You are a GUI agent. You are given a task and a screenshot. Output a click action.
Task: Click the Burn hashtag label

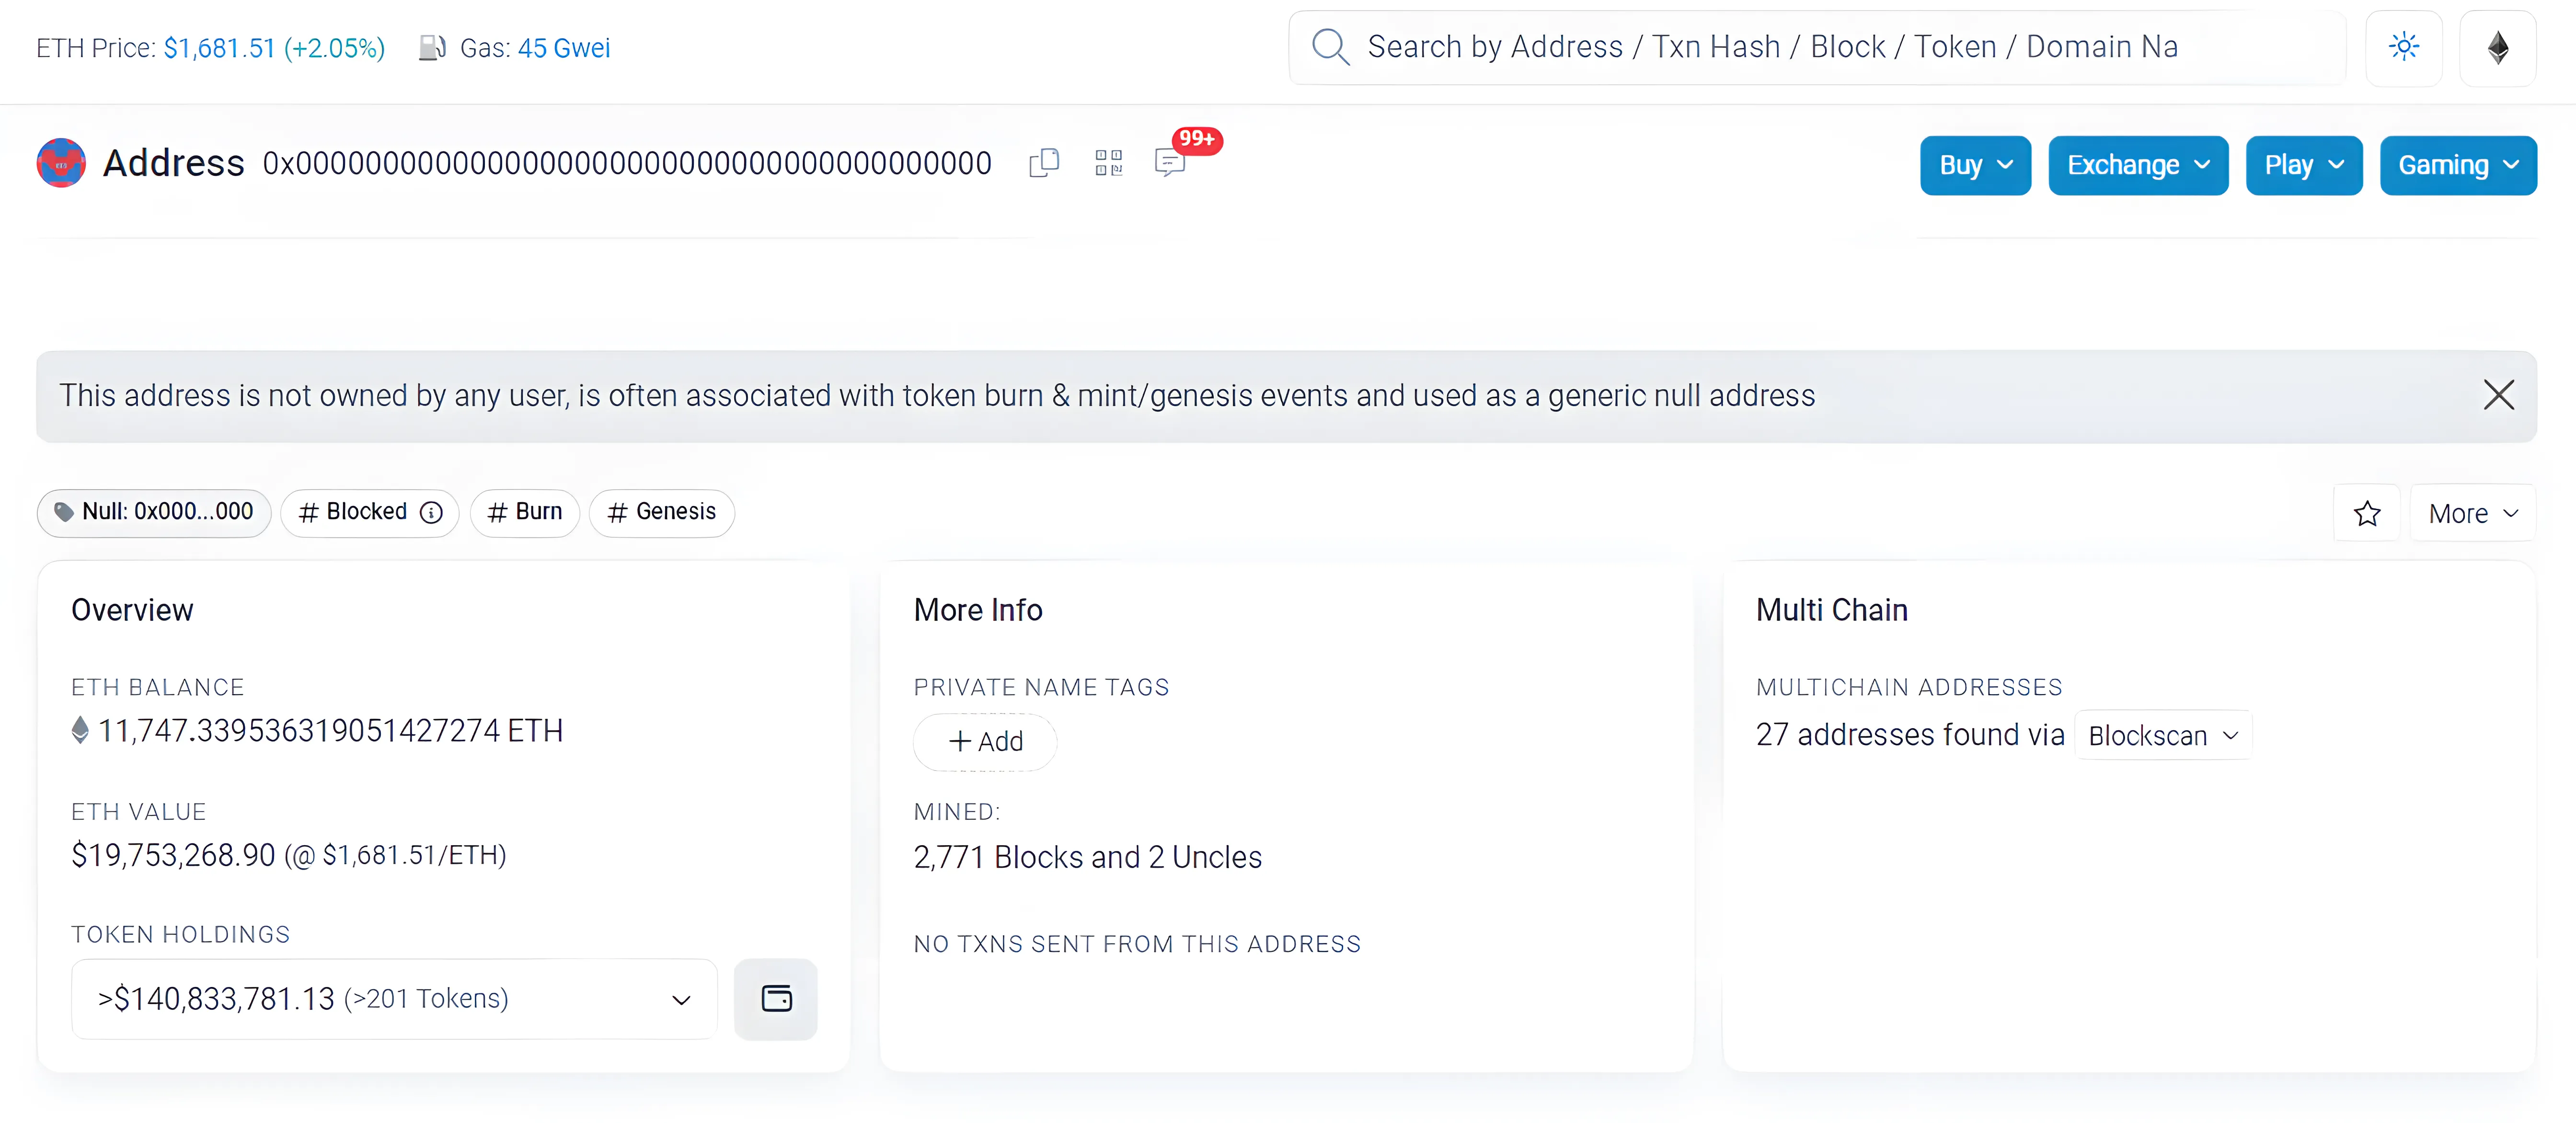(x=525, y=512)
